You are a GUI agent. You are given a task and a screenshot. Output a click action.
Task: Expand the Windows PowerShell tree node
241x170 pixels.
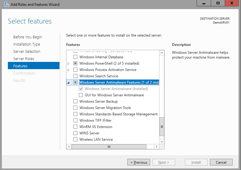point(68,63)
